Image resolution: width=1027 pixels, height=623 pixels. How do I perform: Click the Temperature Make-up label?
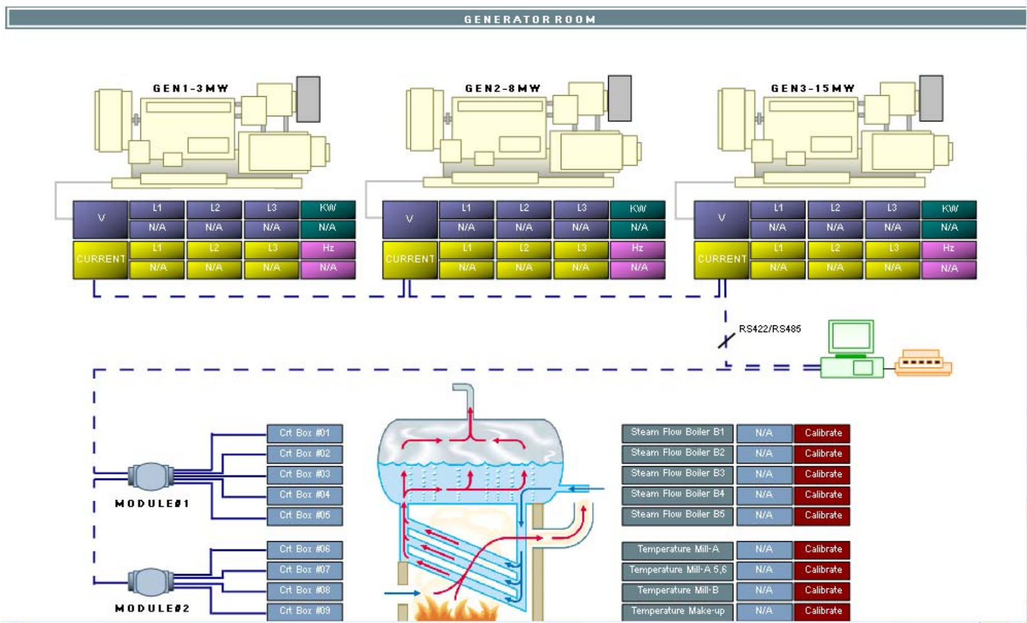click(677, 611)
